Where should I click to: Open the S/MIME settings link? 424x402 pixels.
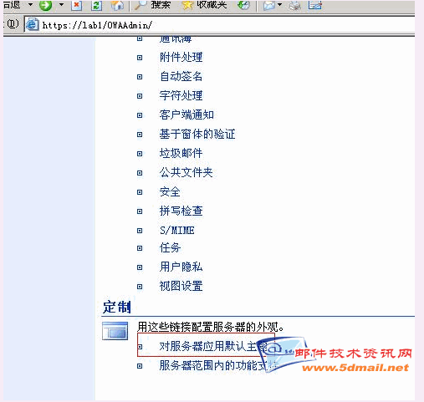pos(177,231)
